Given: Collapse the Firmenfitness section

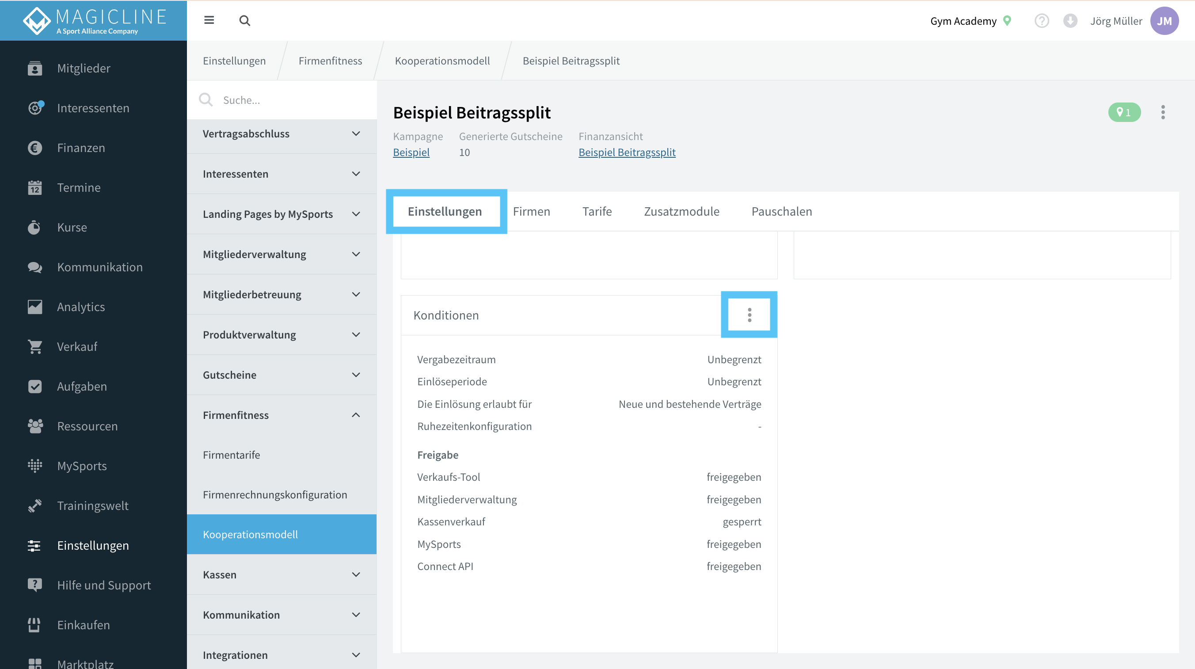Looking at the screenshot, I should pos(282,415).
